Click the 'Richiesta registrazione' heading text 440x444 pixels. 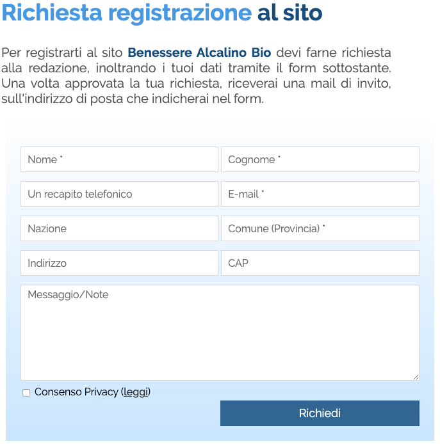coord(127,13)
